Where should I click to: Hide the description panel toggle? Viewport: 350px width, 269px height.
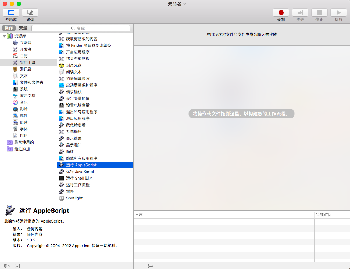point(17,266)
